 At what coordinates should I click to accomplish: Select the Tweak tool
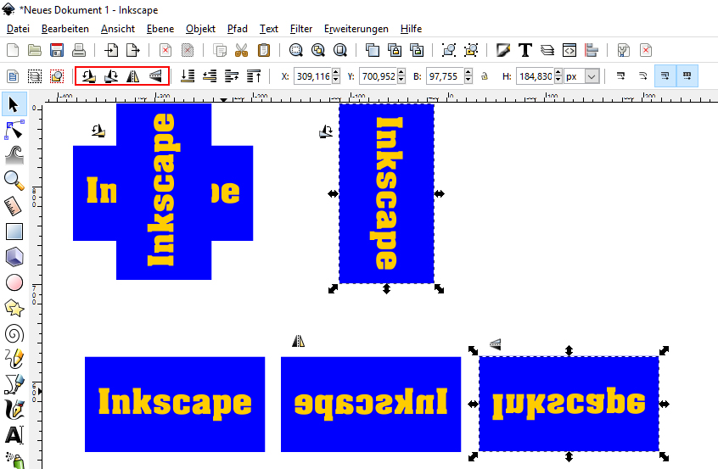[14, 155]
